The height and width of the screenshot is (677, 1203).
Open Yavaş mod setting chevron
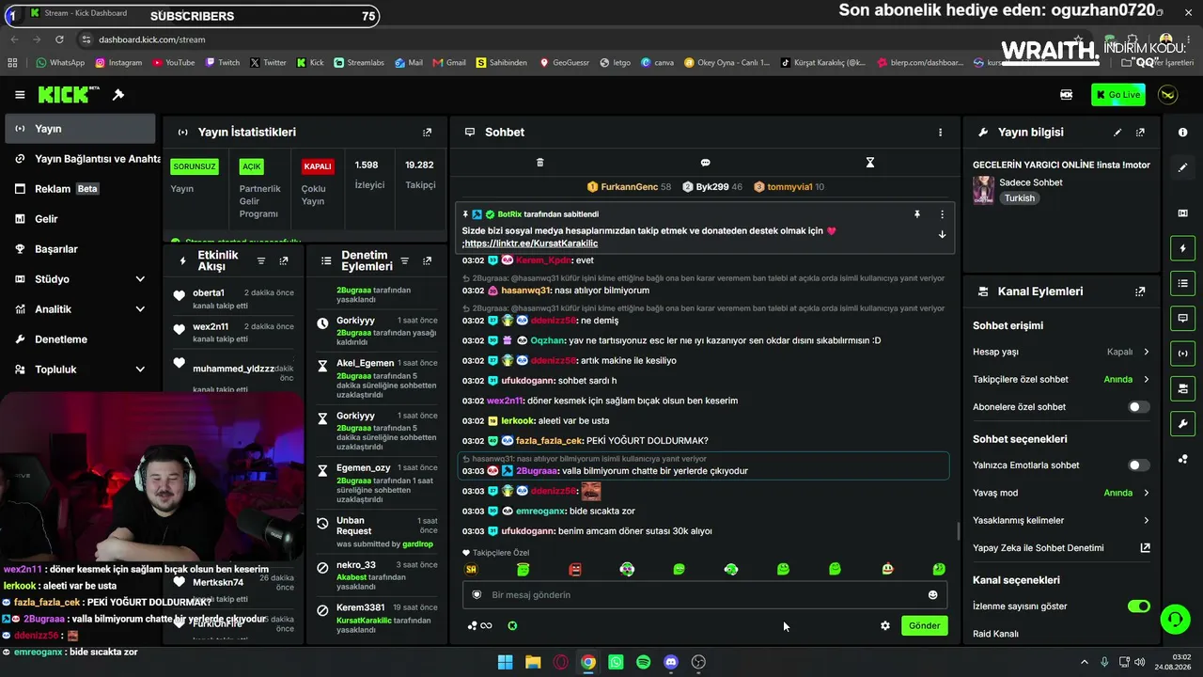point(1146,493)
